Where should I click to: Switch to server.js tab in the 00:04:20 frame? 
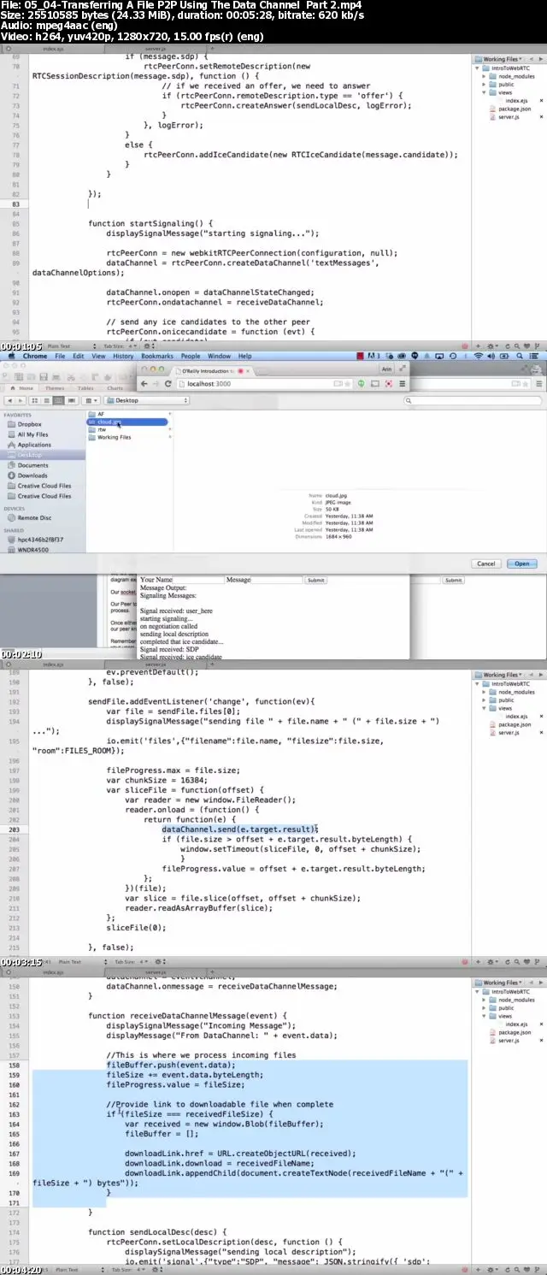coord(156,972)
